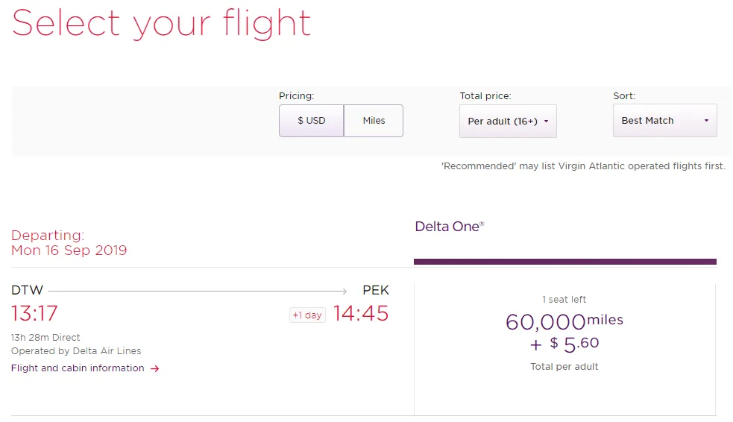Viewport: 733px width, 422px height.
Task: Select the Delta One cabin header
Action: (449, 227)
